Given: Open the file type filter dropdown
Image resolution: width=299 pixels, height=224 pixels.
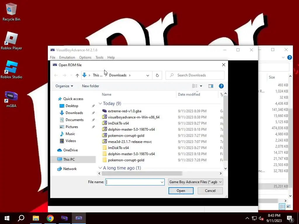Looking at the screenshot, I should coord(195,182).
